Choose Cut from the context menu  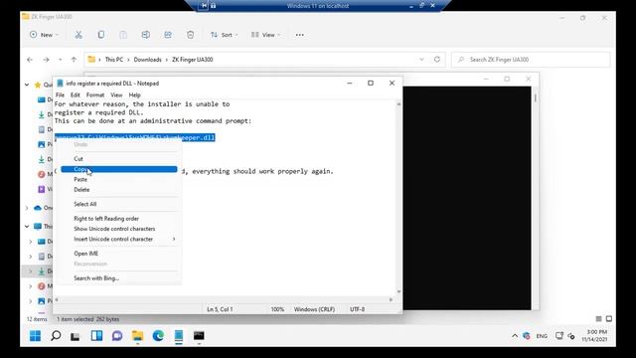[x=119, y=159]
